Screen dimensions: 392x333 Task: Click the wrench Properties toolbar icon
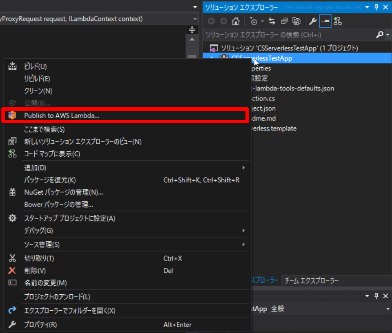313,21
